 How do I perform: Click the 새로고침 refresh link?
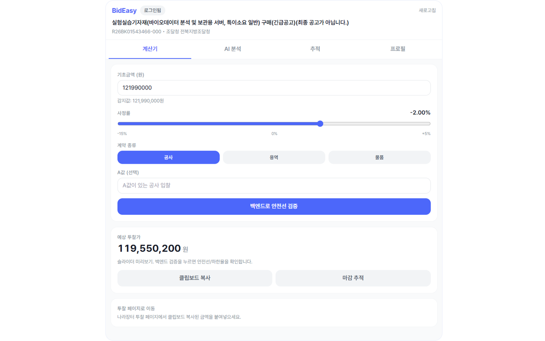pyautogui.click(x=427, y=10)
